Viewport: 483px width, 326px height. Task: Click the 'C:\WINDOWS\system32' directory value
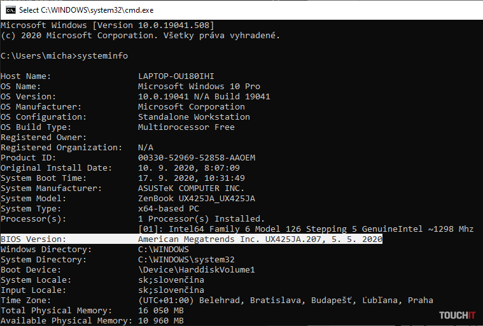tap(186, 259)
